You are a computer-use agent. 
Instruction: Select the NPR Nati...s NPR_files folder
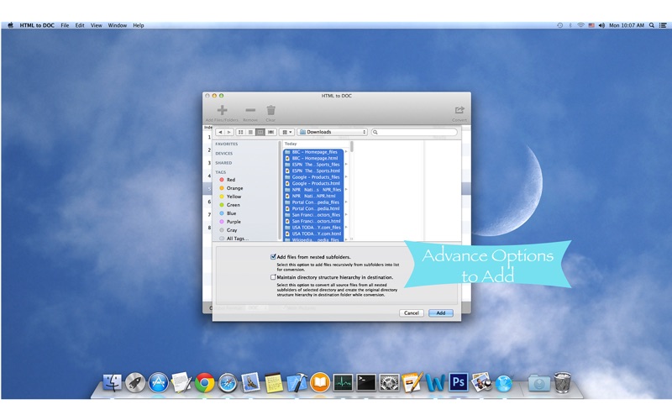click(313, 190)
